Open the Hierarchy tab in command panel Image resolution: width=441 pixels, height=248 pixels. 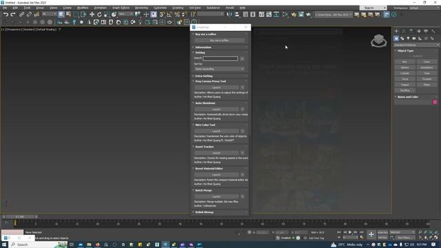point(411,31)
